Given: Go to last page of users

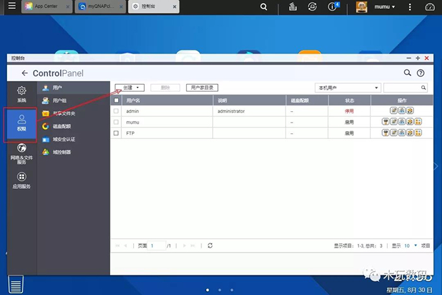Looking at the screenshot, I should [193, 246].
